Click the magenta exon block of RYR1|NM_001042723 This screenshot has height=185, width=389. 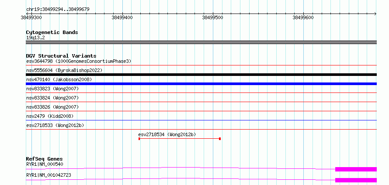tap(356, 180)
